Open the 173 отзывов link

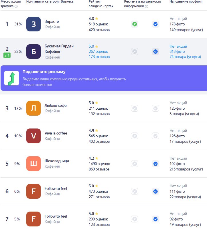click(99, 57)
